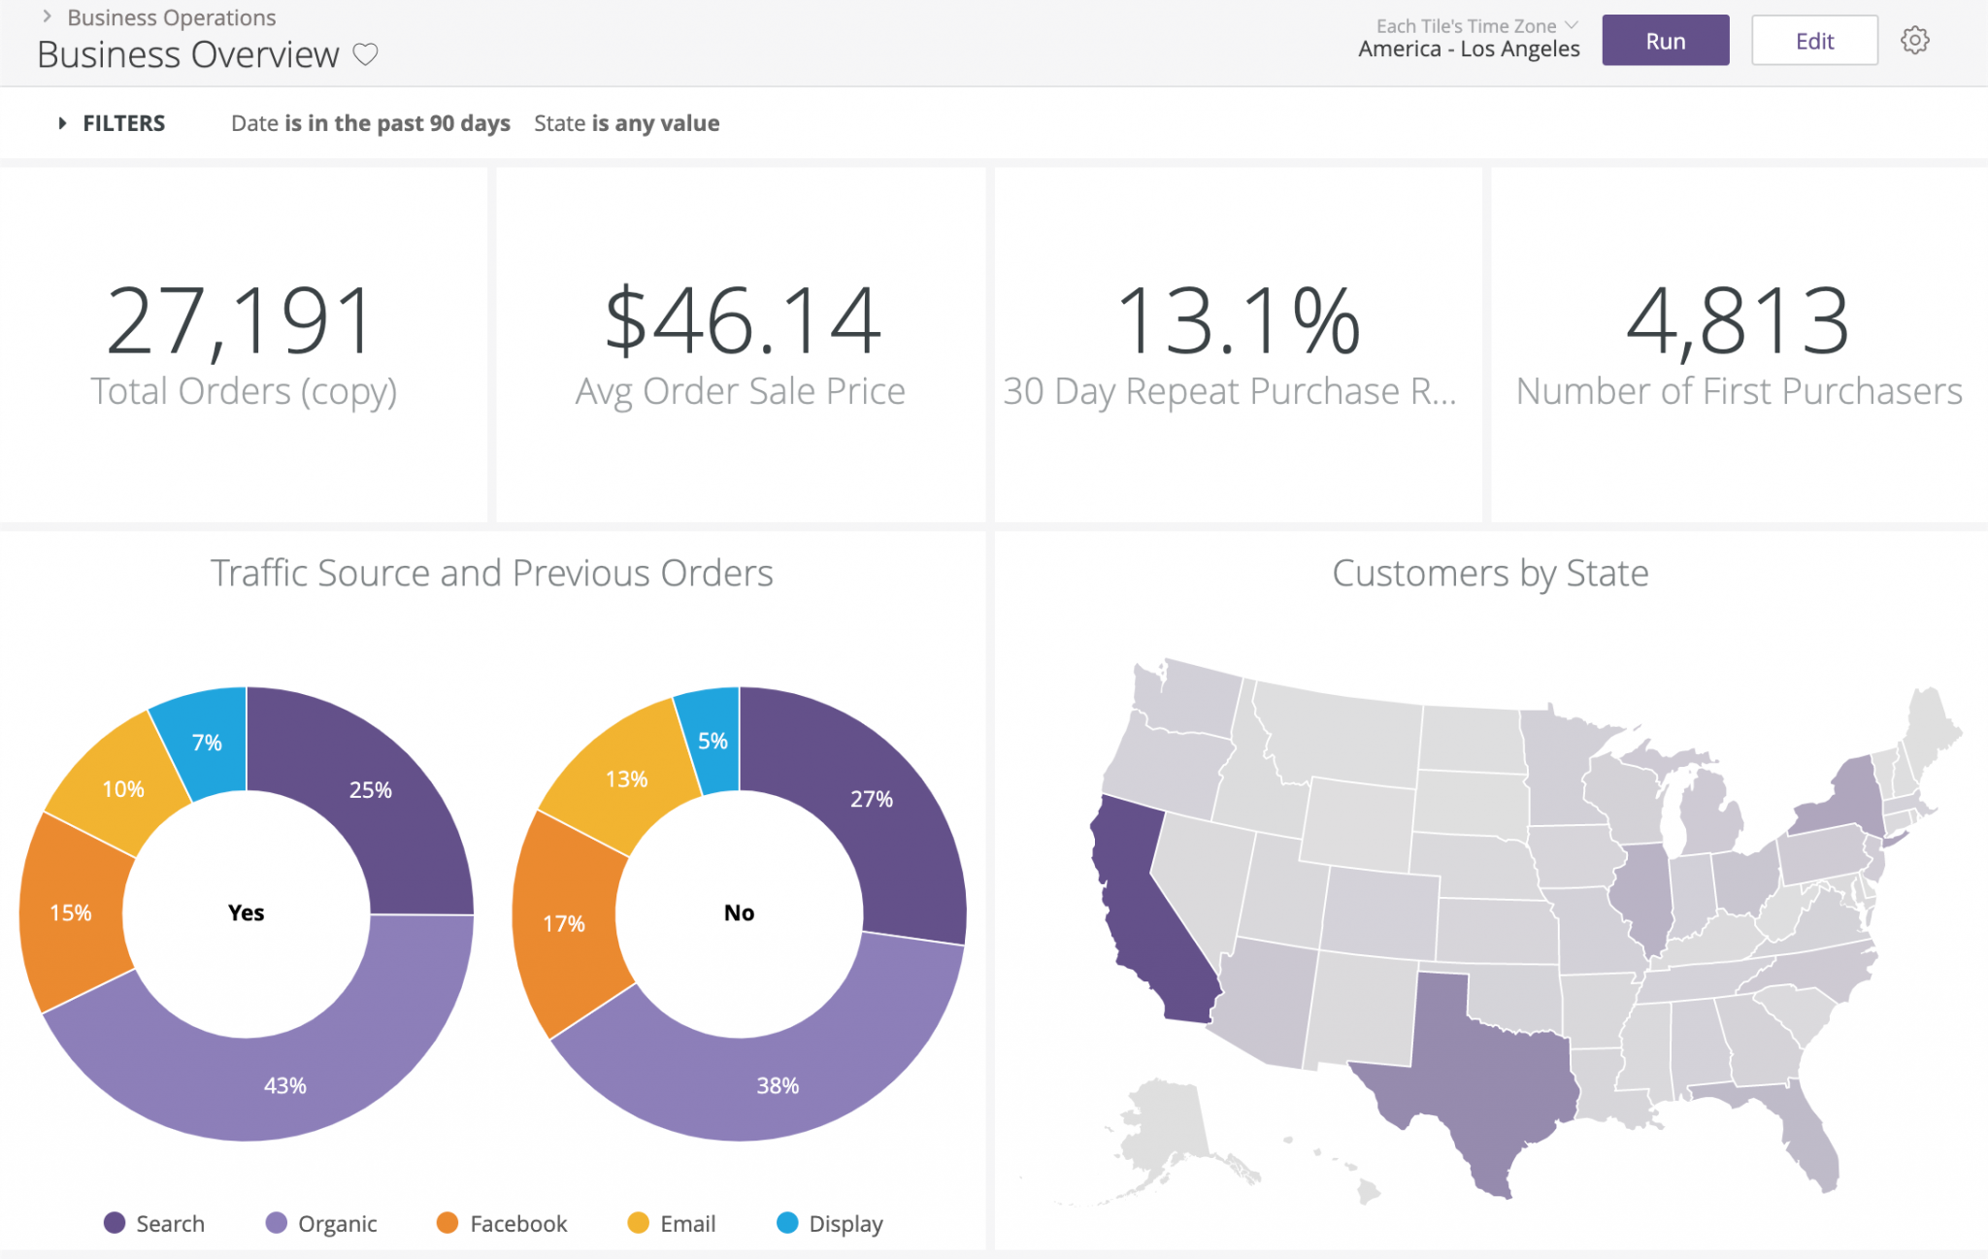Screen dimensions: 1988x1259
Task: Open Edit mode for the dashboard
Action: (x=1813, y=40)
